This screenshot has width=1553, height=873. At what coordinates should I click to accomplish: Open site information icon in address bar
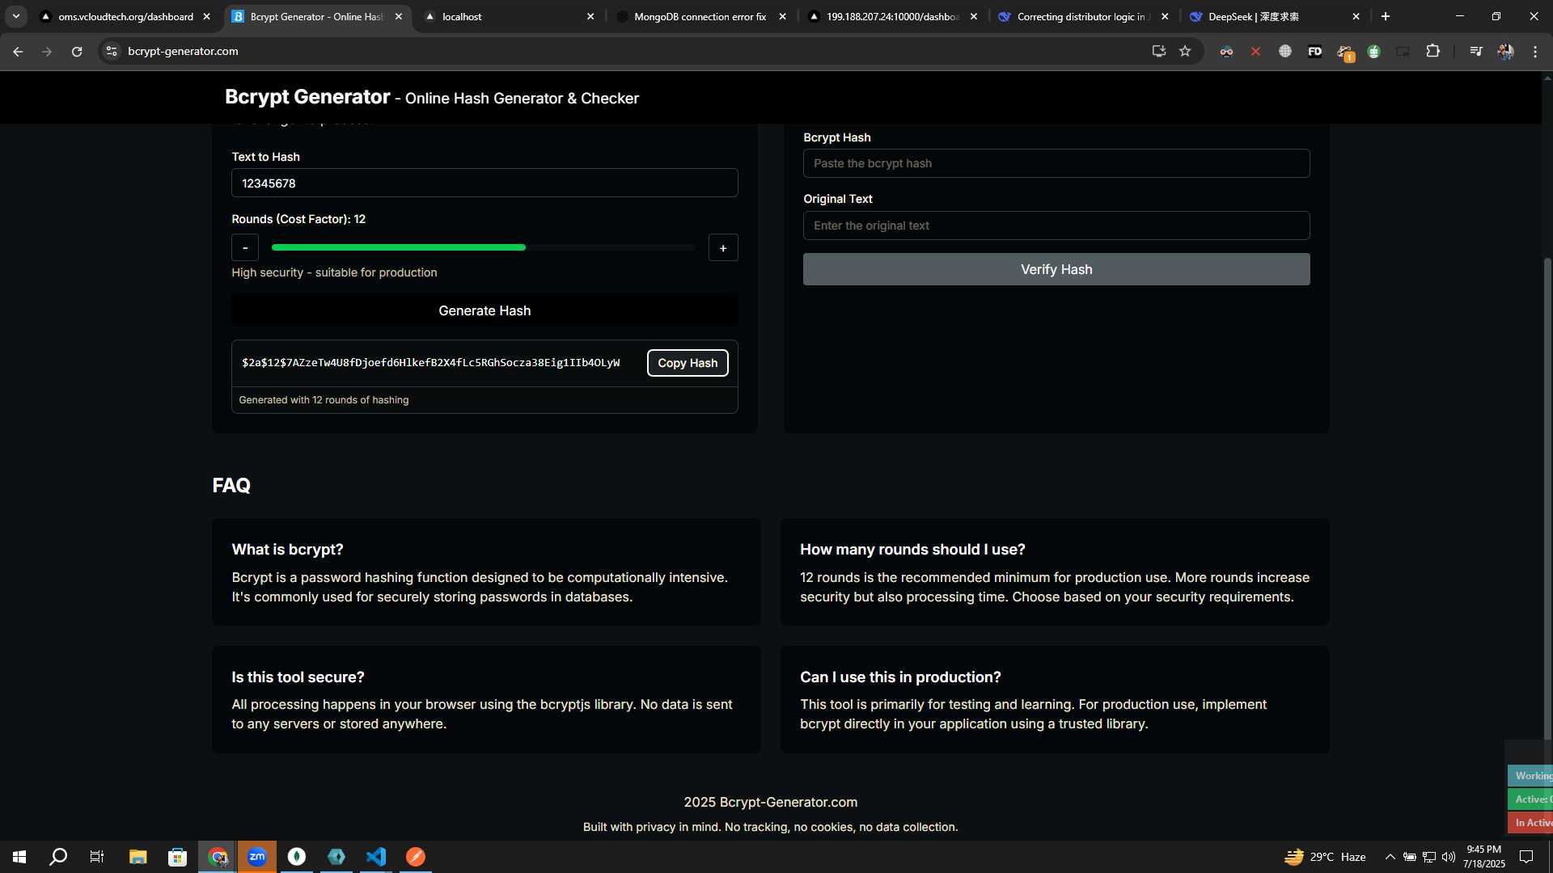click(x=112, y=51)
